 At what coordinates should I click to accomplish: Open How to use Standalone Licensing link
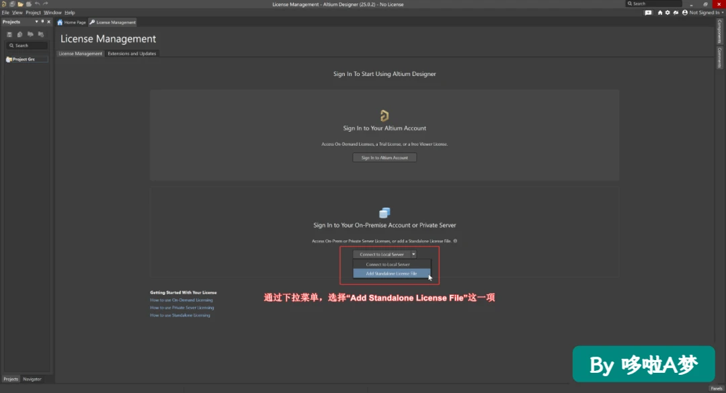pos(180,315)
